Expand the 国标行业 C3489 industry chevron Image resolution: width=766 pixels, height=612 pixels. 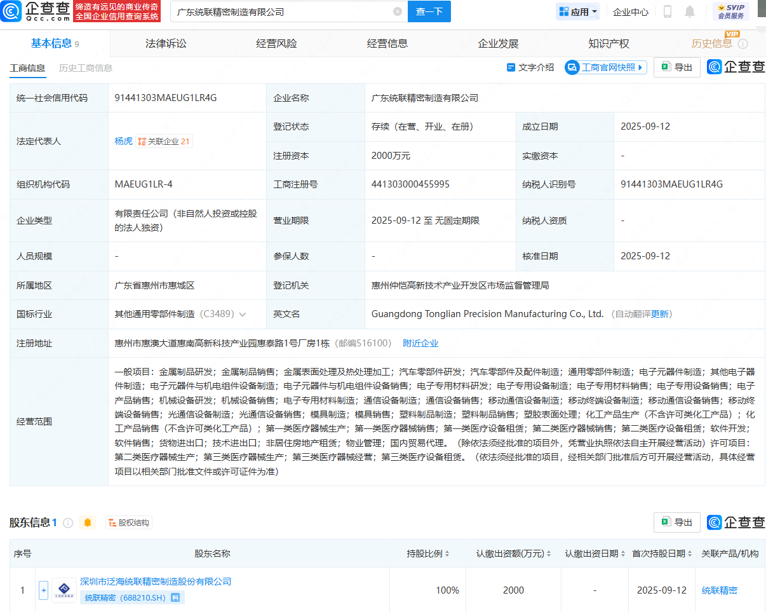pos(243,315)
